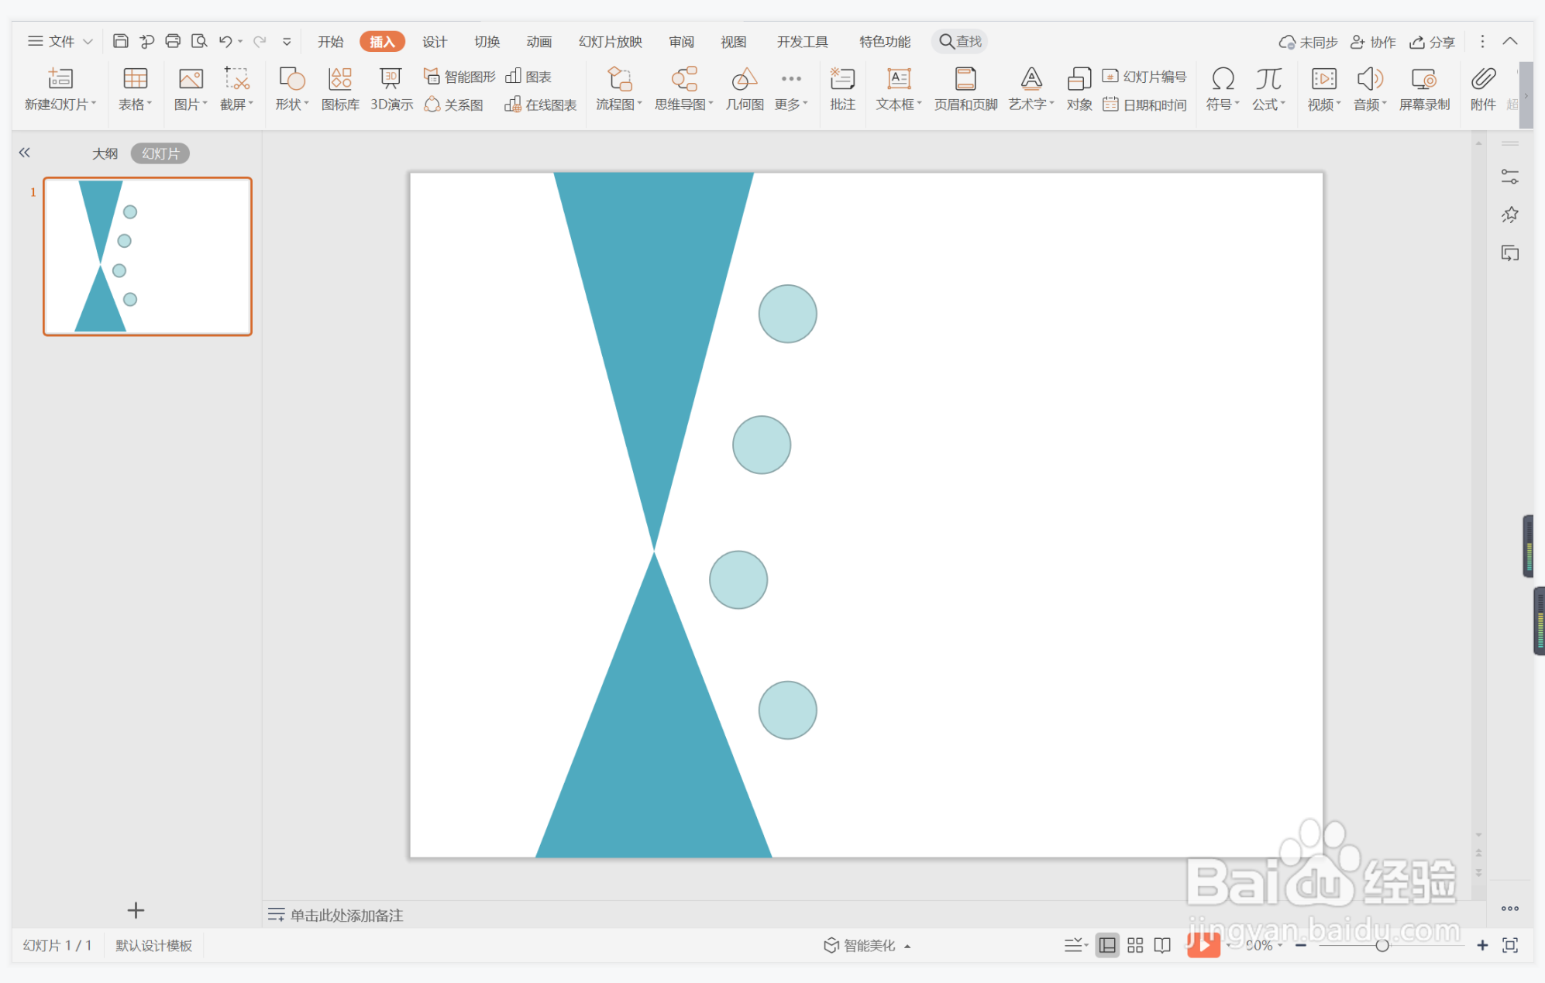Open the 文件 file menu dropdown

(60, 41)
